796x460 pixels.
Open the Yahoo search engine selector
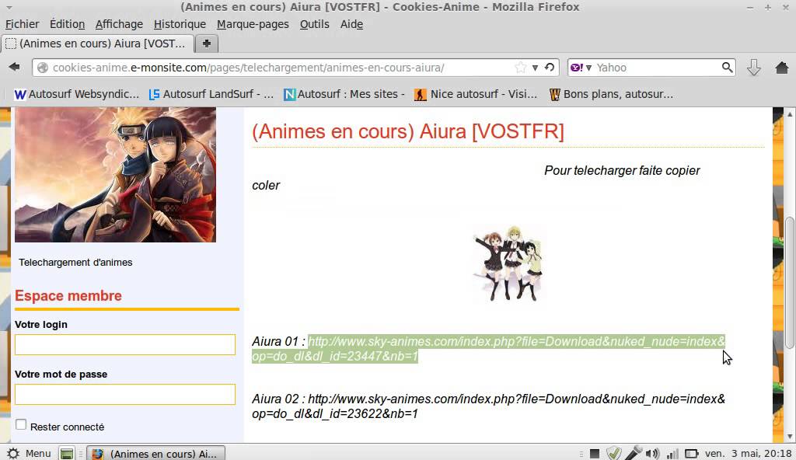point(581,68)
